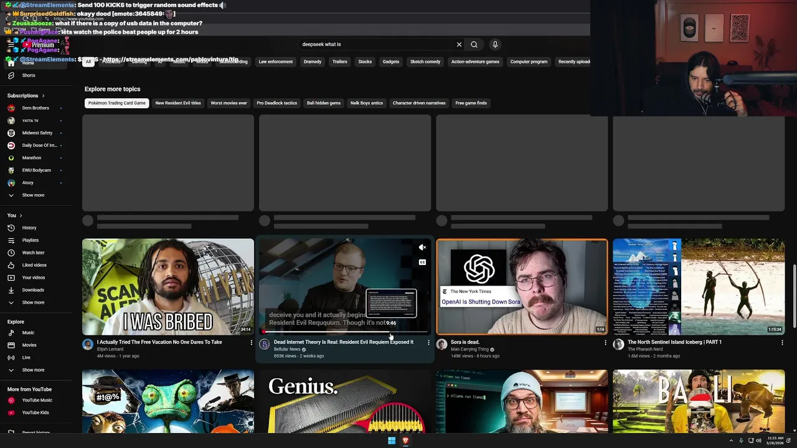Select the Stocks filter chip
This screenshot has height=448, width=797.
click(x=365, y=62)
